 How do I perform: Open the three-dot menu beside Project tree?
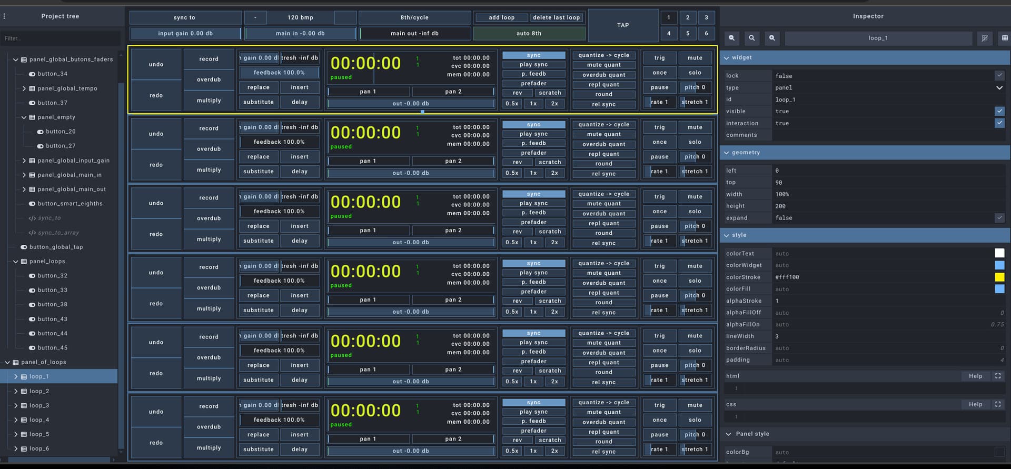(x=5, y=16)
